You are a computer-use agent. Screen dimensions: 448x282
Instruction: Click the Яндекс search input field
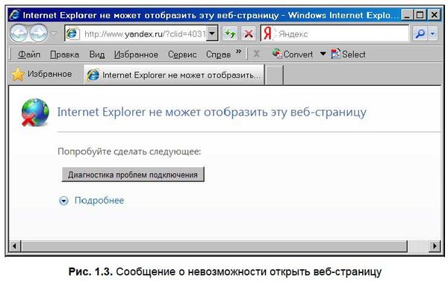pos(335,34)
